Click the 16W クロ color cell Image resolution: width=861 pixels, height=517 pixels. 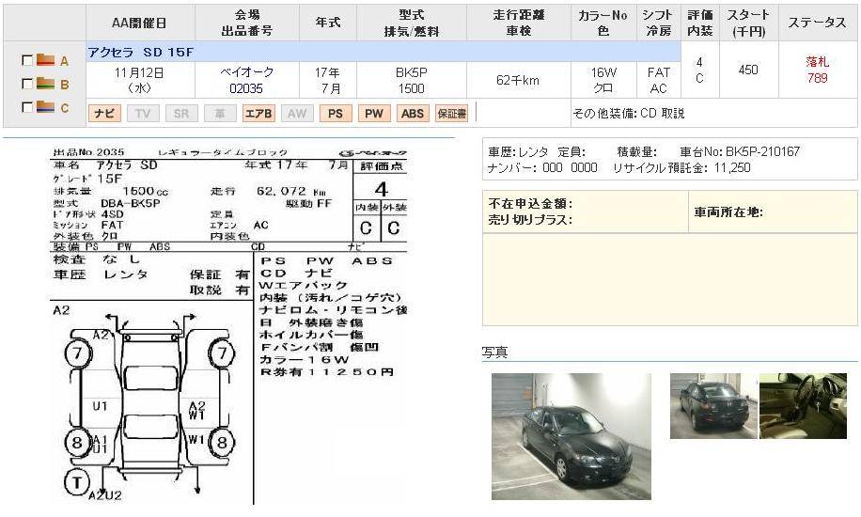click(x=603, y=80)
